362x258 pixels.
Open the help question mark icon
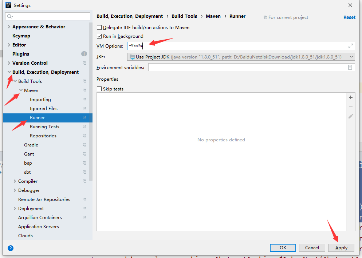pos(11,248)
